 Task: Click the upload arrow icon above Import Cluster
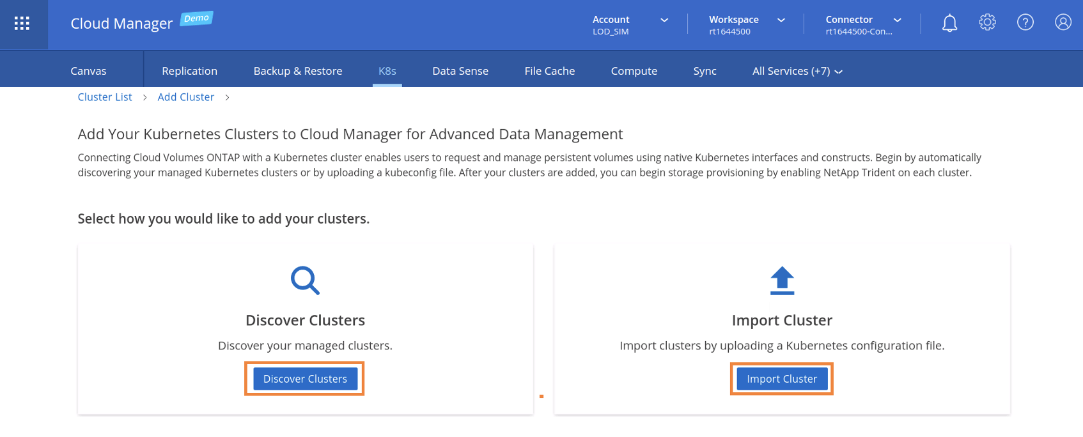782,280
